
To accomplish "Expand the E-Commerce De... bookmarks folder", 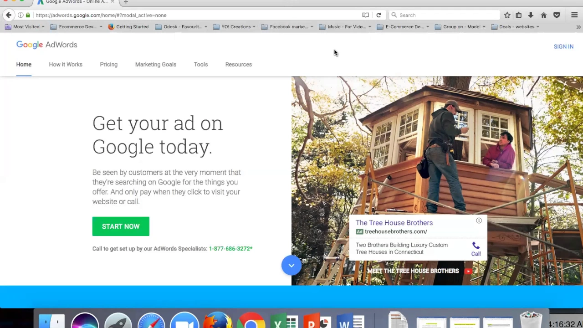I will 403,26.
